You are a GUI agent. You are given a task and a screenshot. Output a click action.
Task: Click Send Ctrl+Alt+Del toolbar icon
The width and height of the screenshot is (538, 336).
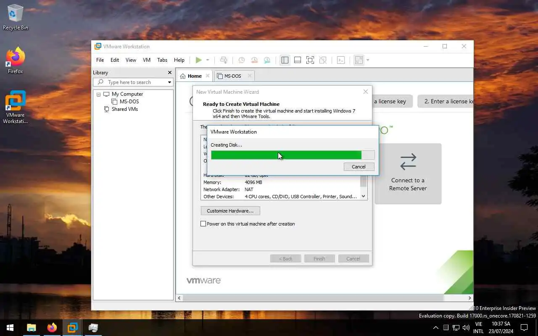(224, 60)
